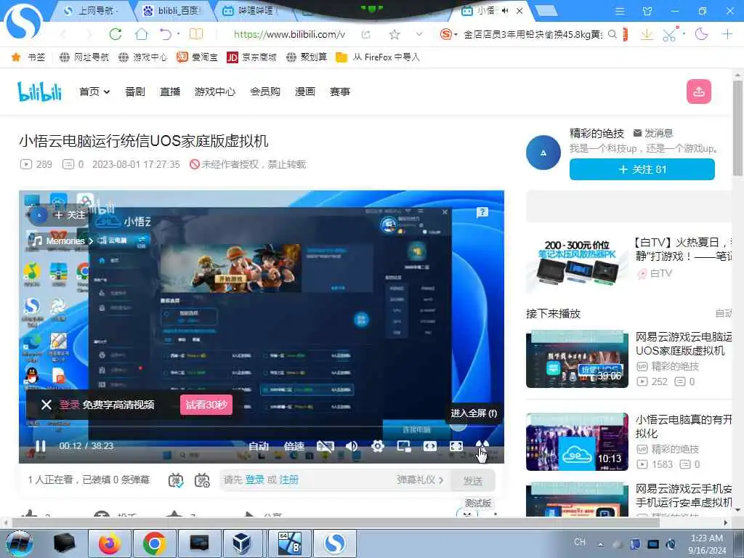The height and width of the screenshot is (558, 744).
Task: Open the 漫画 navigation item
Action: coord(304,92)
